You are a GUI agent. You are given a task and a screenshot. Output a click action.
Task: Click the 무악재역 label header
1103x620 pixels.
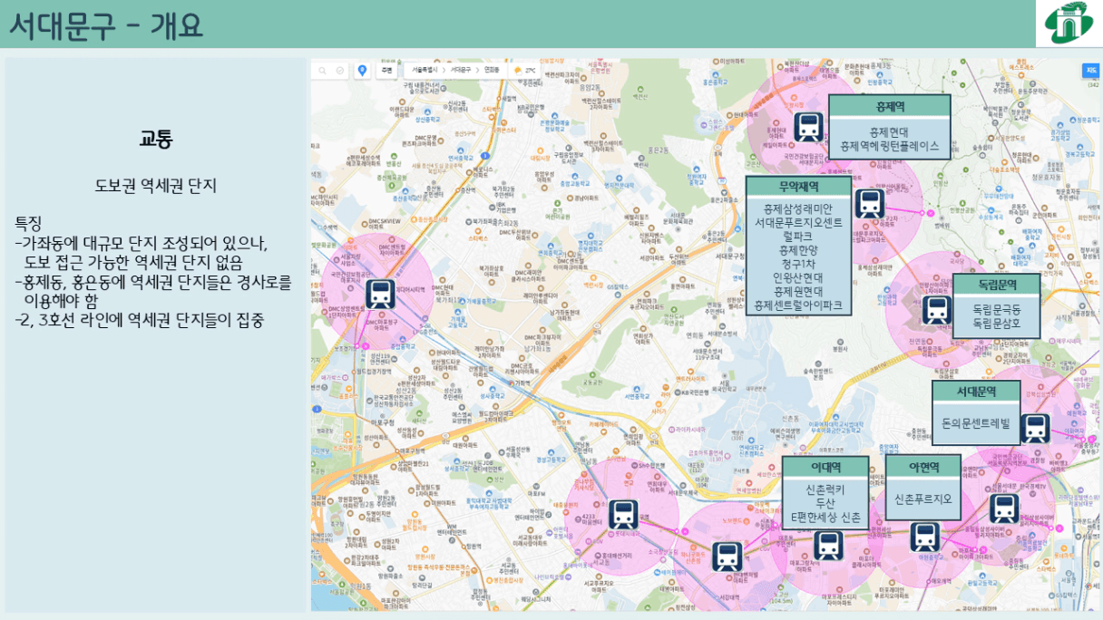[798, 187]
